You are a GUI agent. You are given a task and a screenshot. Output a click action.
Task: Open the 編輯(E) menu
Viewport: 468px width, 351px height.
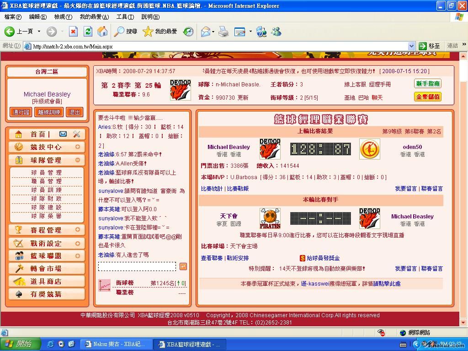coord(38,17)
